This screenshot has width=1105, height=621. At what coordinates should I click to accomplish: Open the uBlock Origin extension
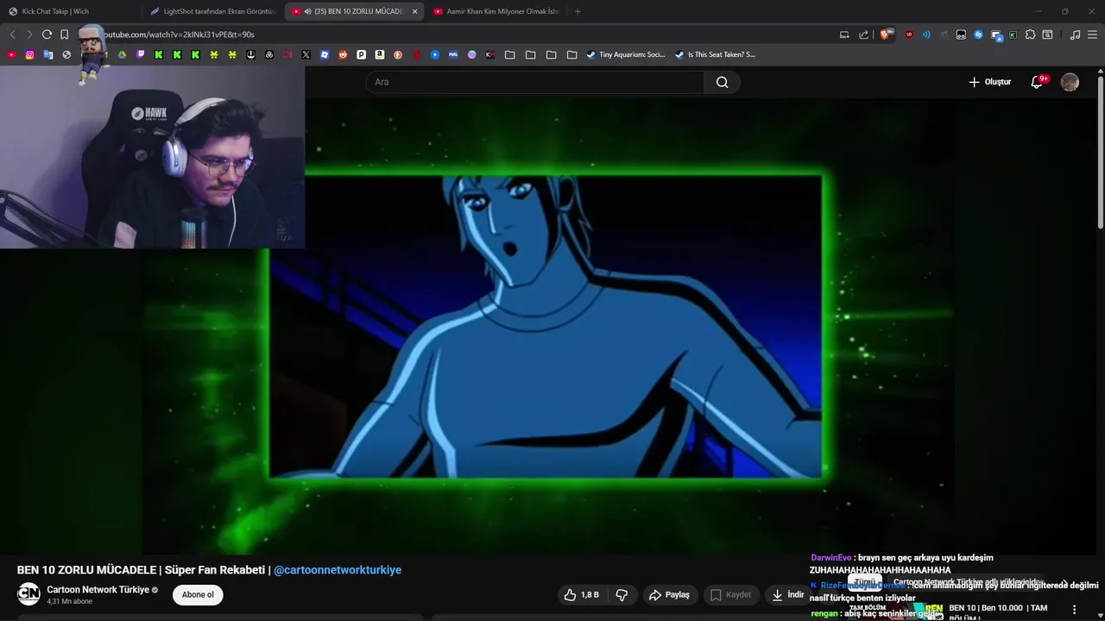909,34
